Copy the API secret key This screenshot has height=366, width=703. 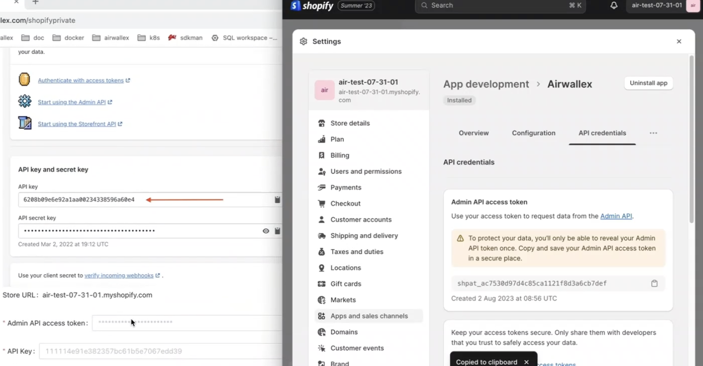[277, 231]
